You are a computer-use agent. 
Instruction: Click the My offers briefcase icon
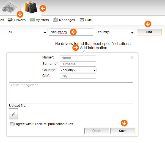pos(32,20)
